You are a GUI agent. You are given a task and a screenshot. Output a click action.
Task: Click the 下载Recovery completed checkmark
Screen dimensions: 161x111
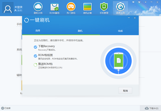(35, 47)
